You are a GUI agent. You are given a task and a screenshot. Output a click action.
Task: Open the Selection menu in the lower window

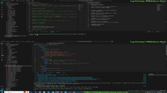(12, 42)
